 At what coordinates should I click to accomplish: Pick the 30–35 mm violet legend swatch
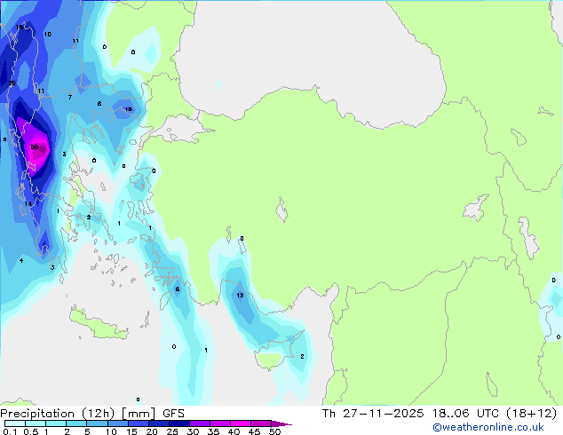click(200, 423)
